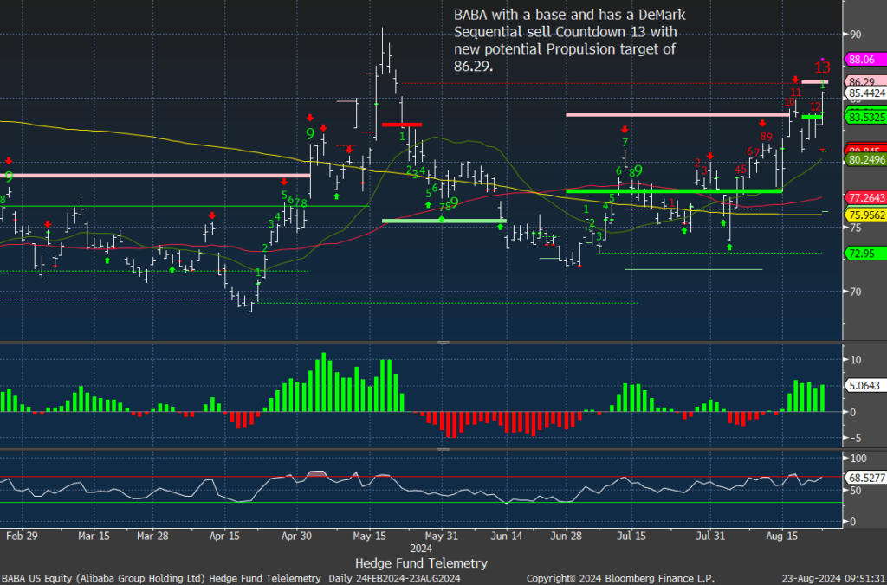The height and width of the screenshot is (585, 887).
Task: Click the white 85.4424 last price label
Action: coord(865,93)
